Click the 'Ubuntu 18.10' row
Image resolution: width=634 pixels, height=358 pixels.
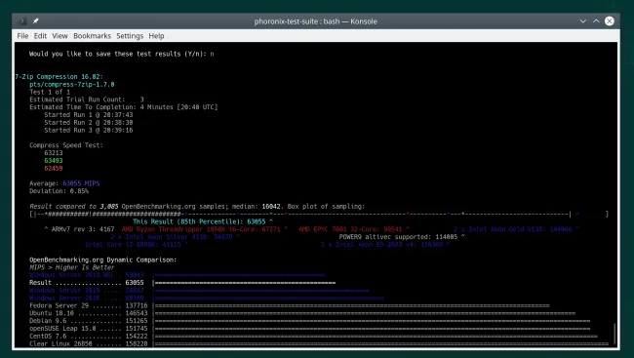302,313
